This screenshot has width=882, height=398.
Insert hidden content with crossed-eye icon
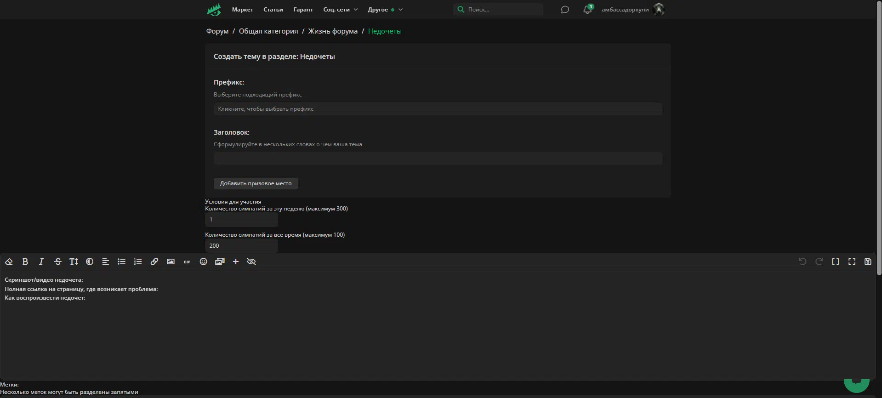(251, 262)
